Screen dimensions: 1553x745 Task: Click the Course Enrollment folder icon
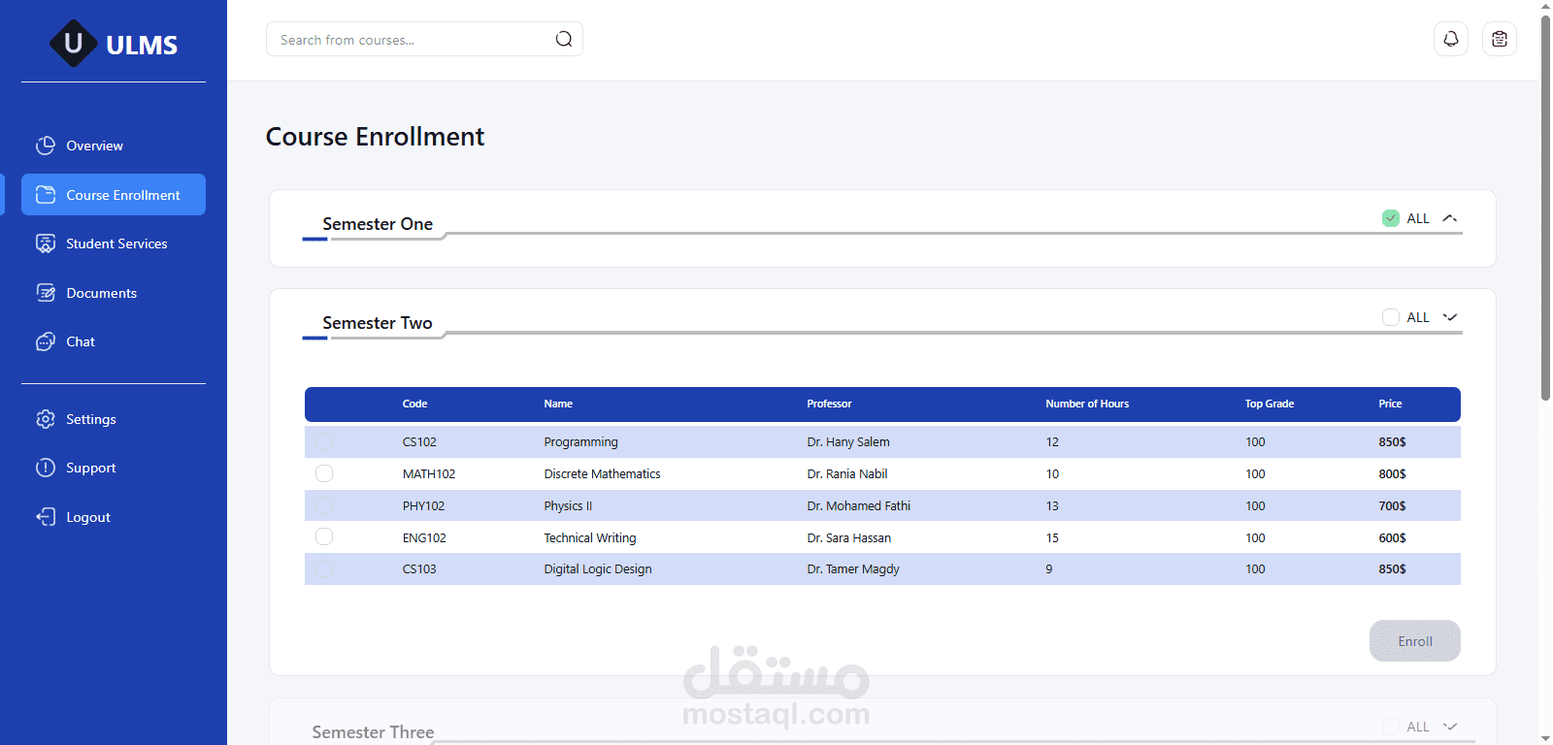click(x=46, y=195)
